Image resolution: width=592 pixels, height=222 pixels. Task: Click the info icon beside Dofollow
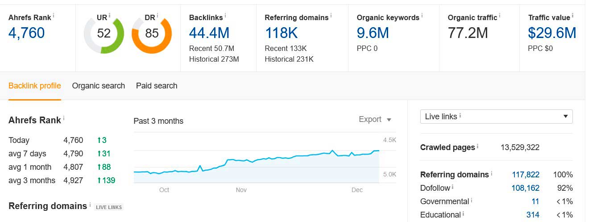tap(453, 186)
